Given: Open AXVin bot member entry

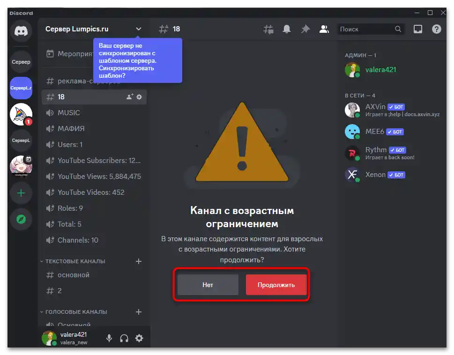Looking at the screenshot, I should [392, 110].
